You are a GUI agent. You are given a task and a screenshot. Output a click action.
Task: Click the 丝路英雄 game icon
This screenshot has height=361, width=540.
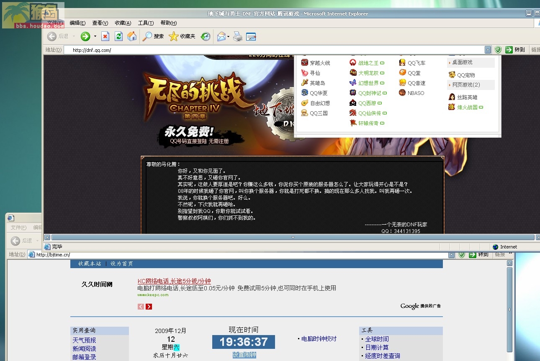tap(452, 97)
